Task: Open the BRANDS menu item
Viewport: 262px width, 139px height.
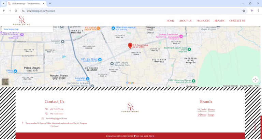Action: coord(219,21)
